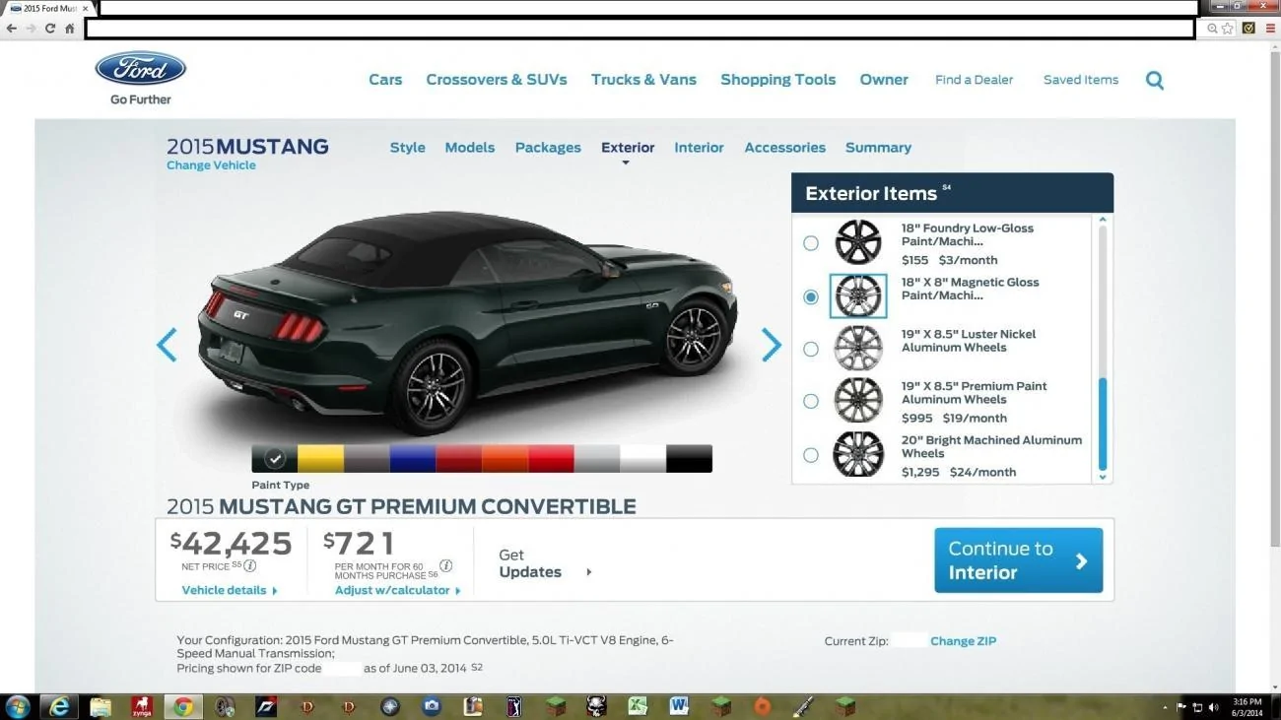Expand Vehicle details

230,590
